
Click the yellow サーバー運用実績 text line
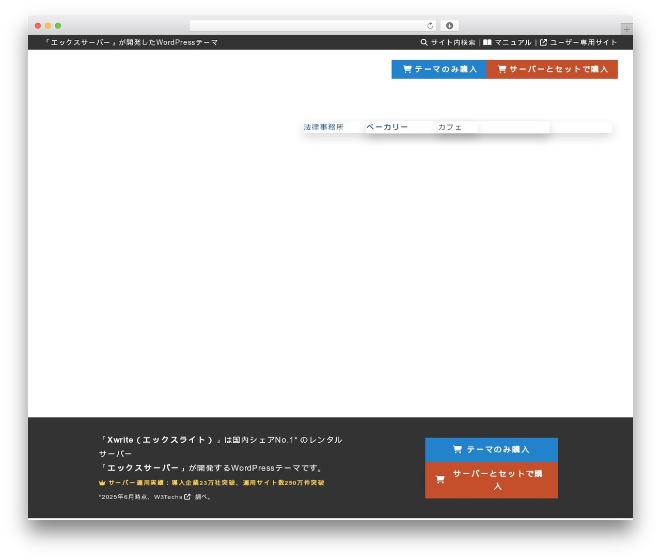pos(216,483)
